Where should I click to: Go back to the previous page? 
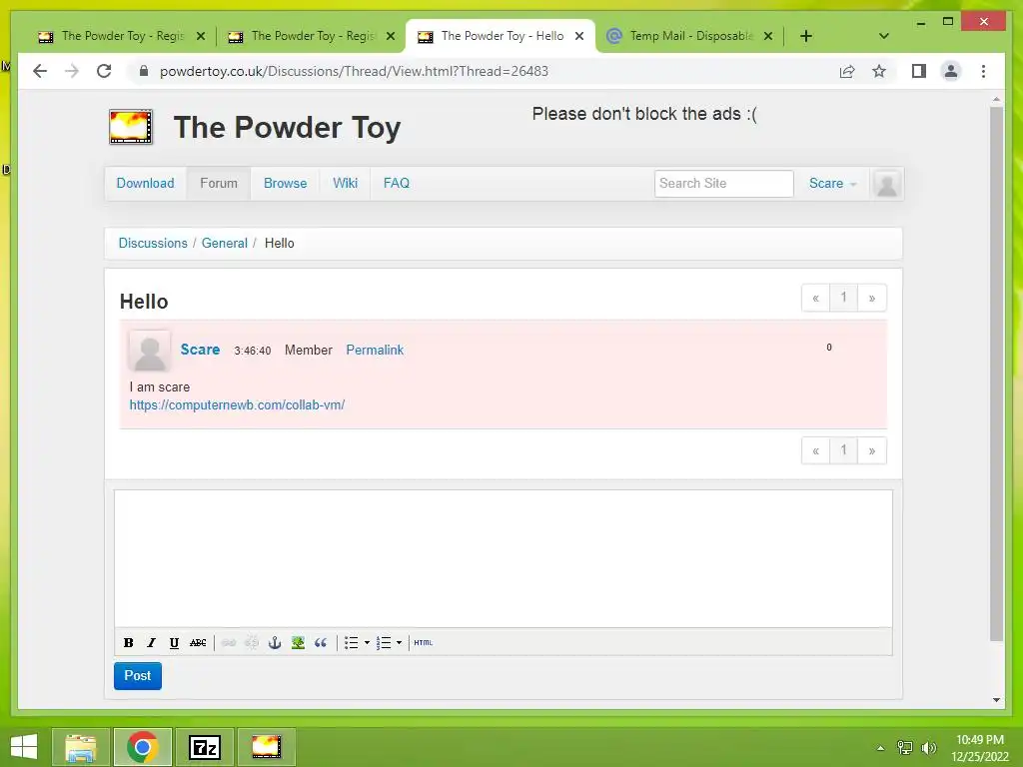click(x=40, y=71)
